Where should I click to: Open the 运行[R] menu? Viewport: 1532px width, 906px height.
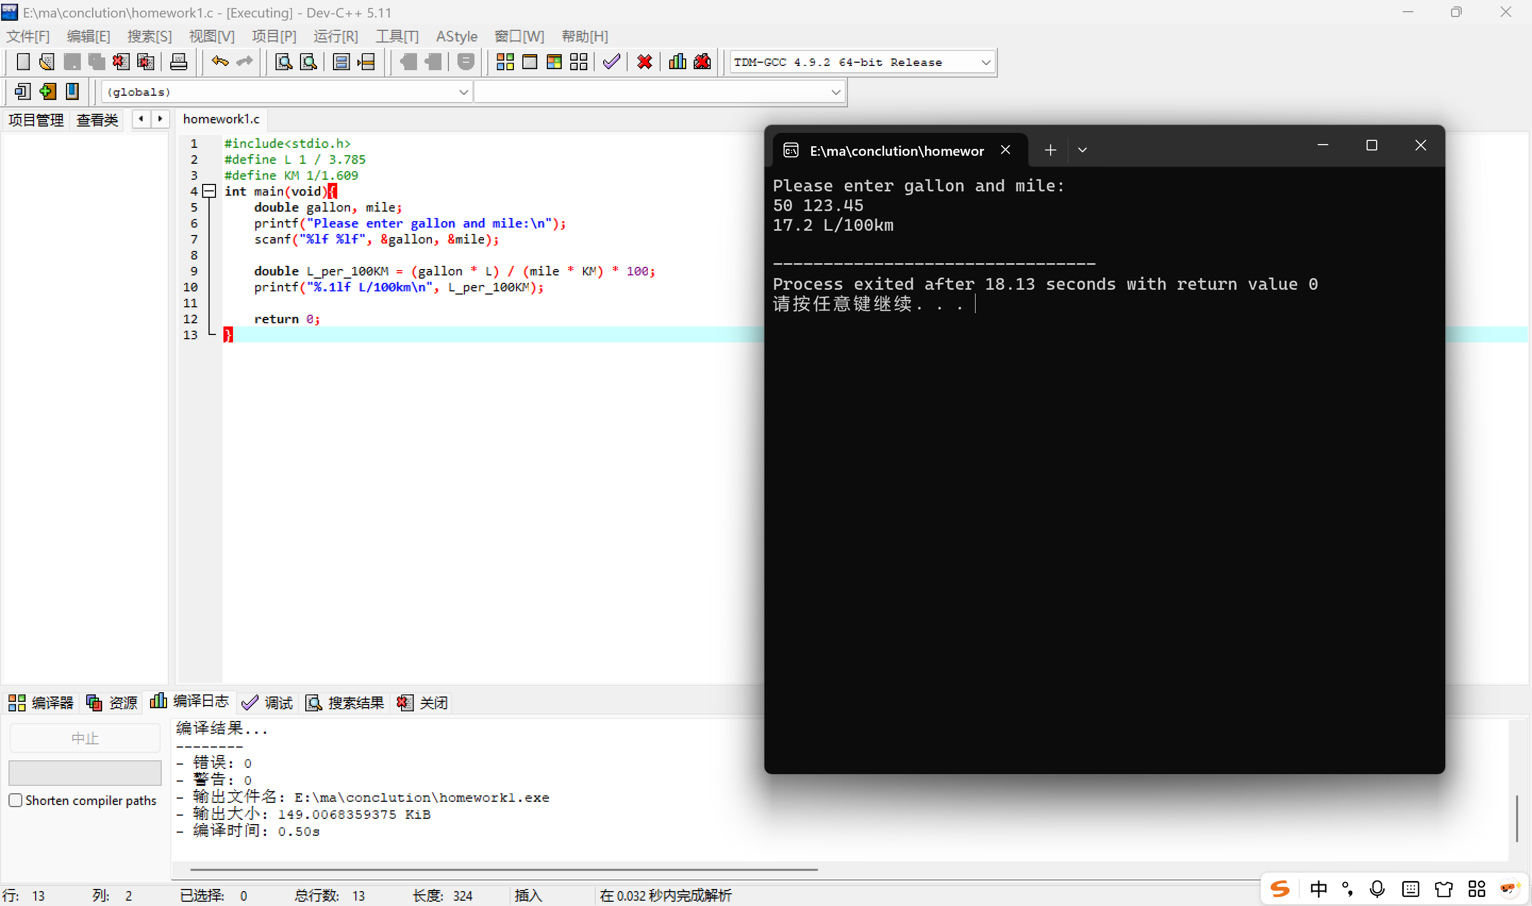(335, 37)
